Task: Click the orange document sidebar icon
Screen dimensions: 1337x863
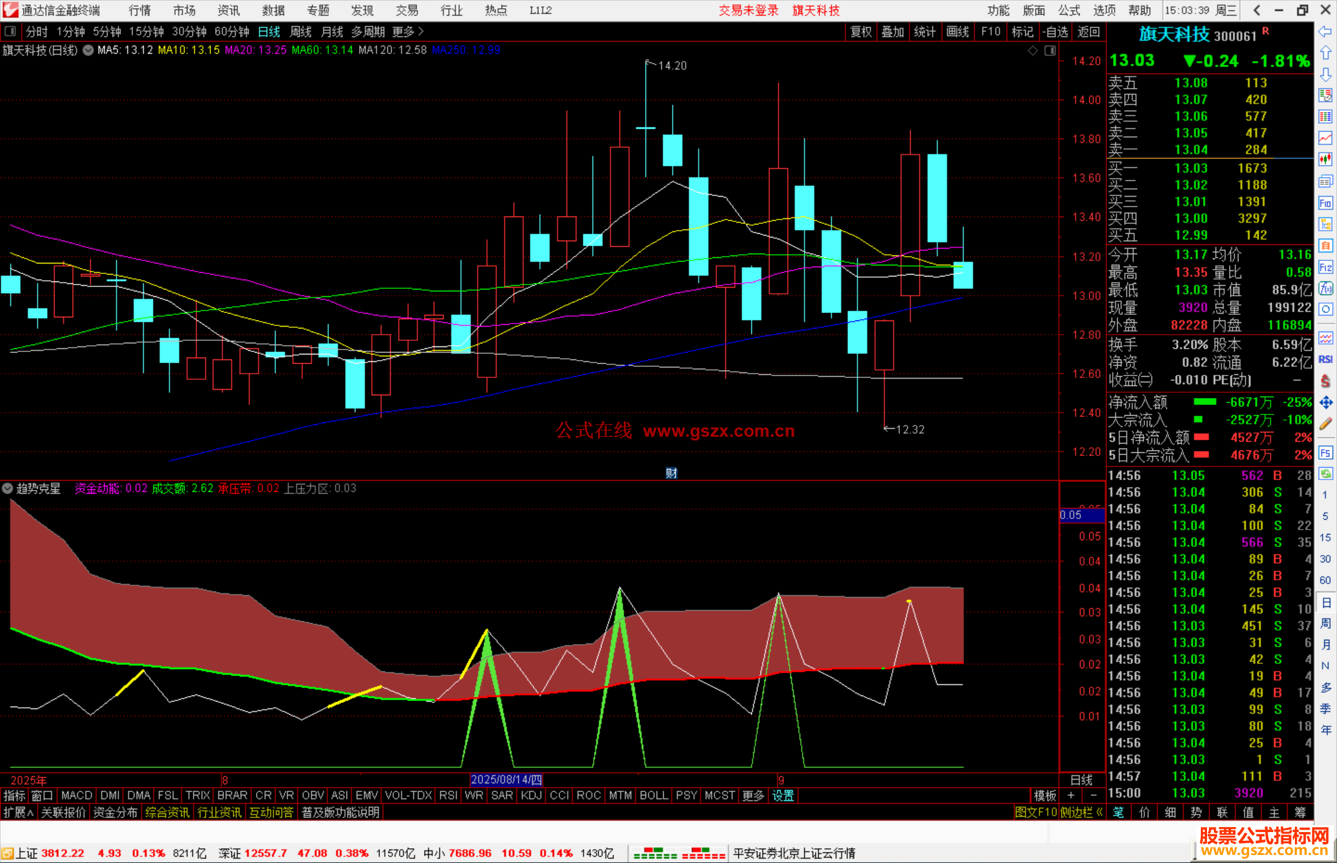Action: pos(1325,246)
